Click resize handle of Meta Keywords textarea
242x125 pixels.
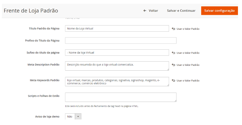point(167,85)
